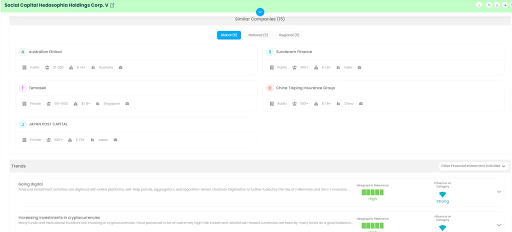Screen dimensions: 512x232
Task: Click employees icon beside 501-1000
Action: 48,103
